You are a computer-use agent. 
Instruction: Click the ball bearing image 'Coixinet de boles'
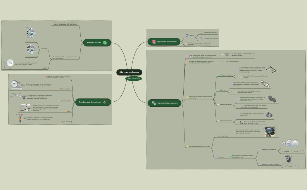[x=30, y=34]
